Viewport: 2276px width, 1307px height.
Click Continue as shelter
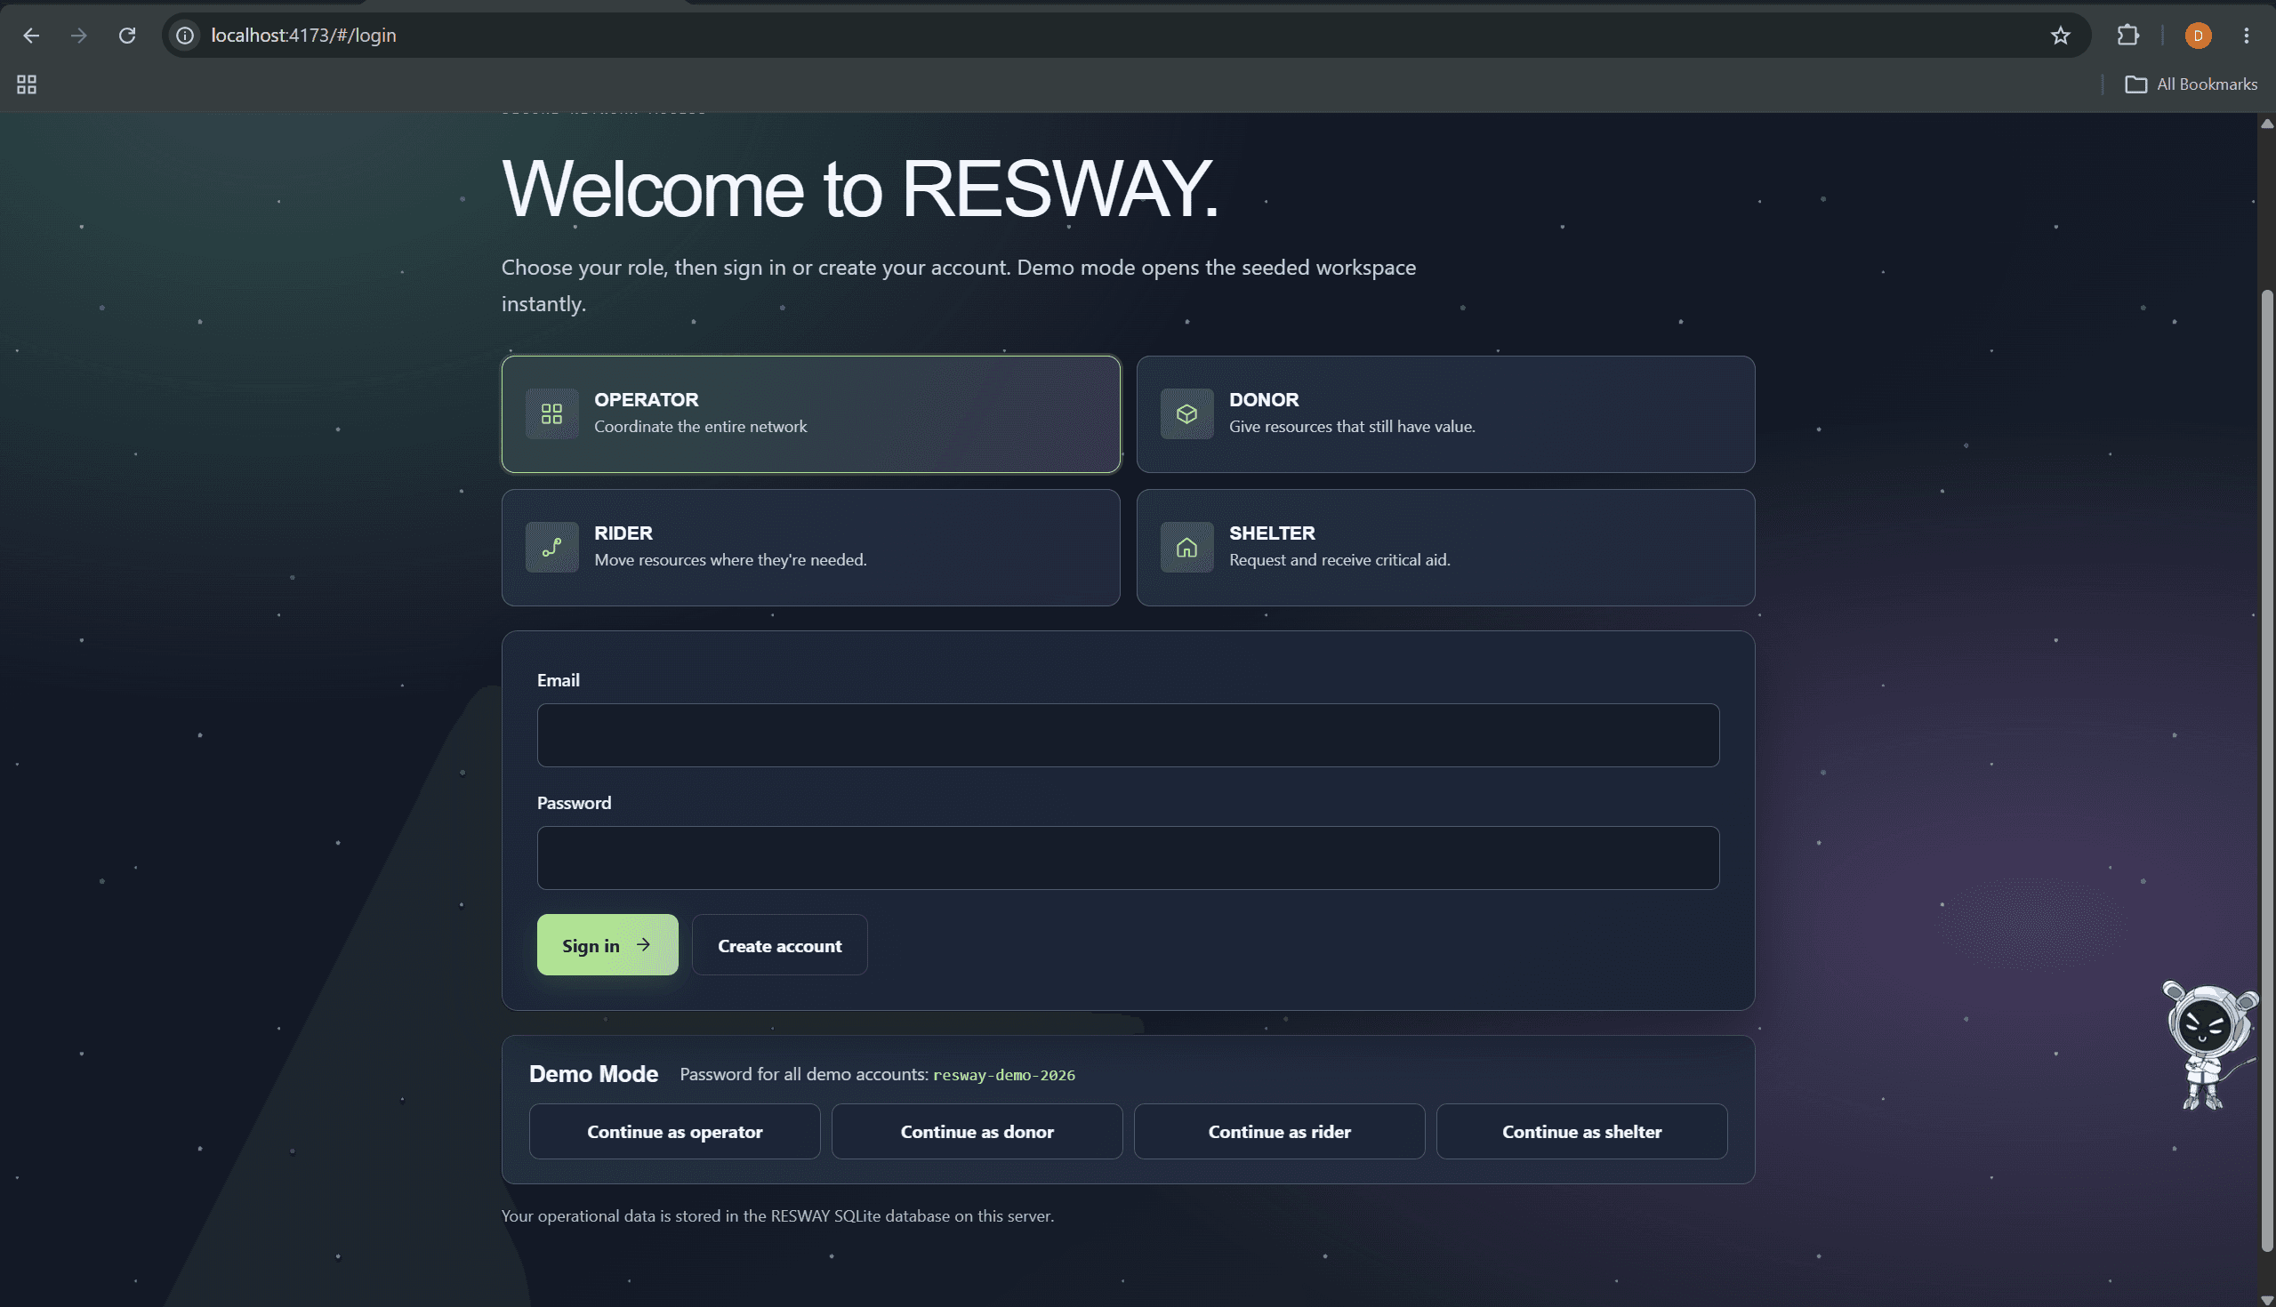pos(1581,1131)
